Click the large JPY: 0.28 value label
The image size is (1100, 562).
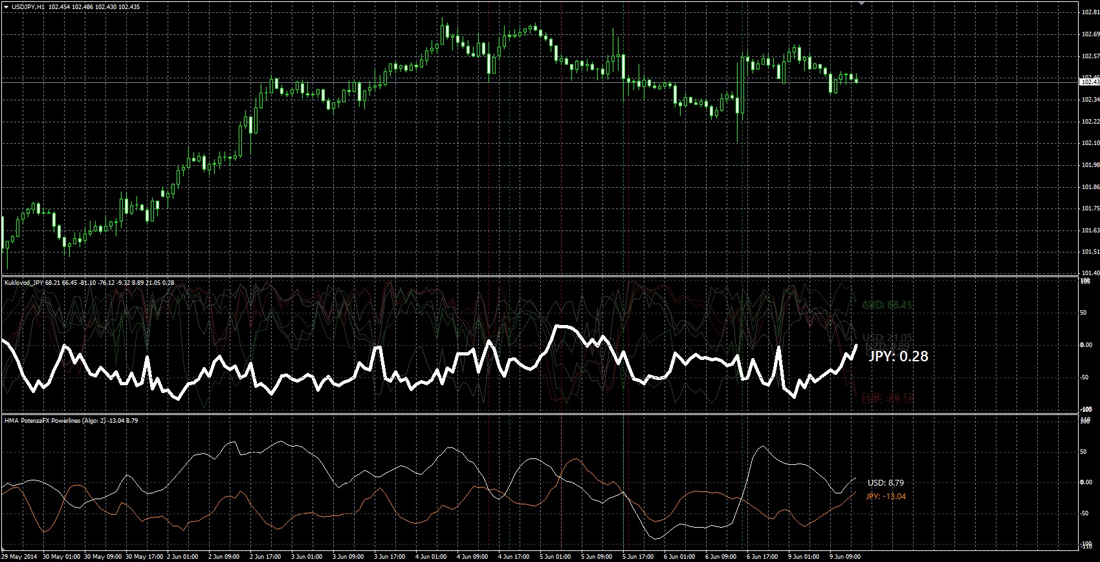898,356
